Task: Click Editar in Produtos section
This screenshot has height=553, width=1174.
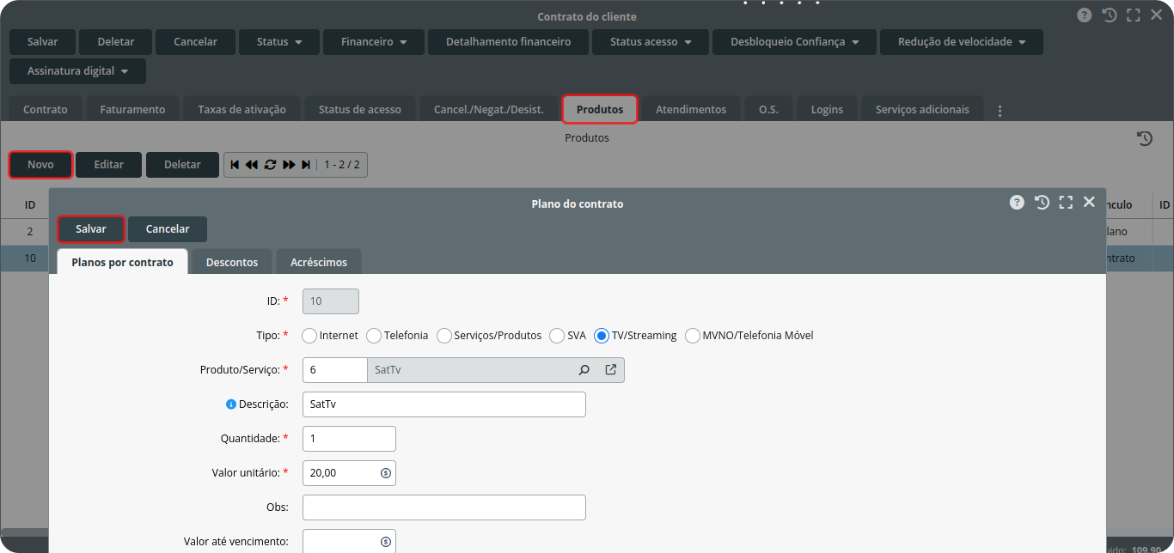Action: click(x=109, y=165)
